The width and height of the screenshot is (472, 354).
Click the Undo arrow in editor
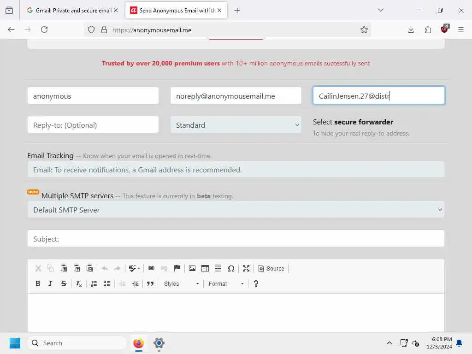(105, 268)
